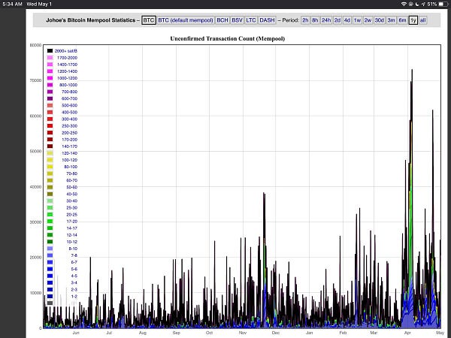
Task: Toggle the 2-3 legend label
Action: [x=74, y=290]
